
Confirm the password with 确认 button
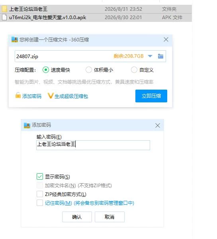click(77, 217)
